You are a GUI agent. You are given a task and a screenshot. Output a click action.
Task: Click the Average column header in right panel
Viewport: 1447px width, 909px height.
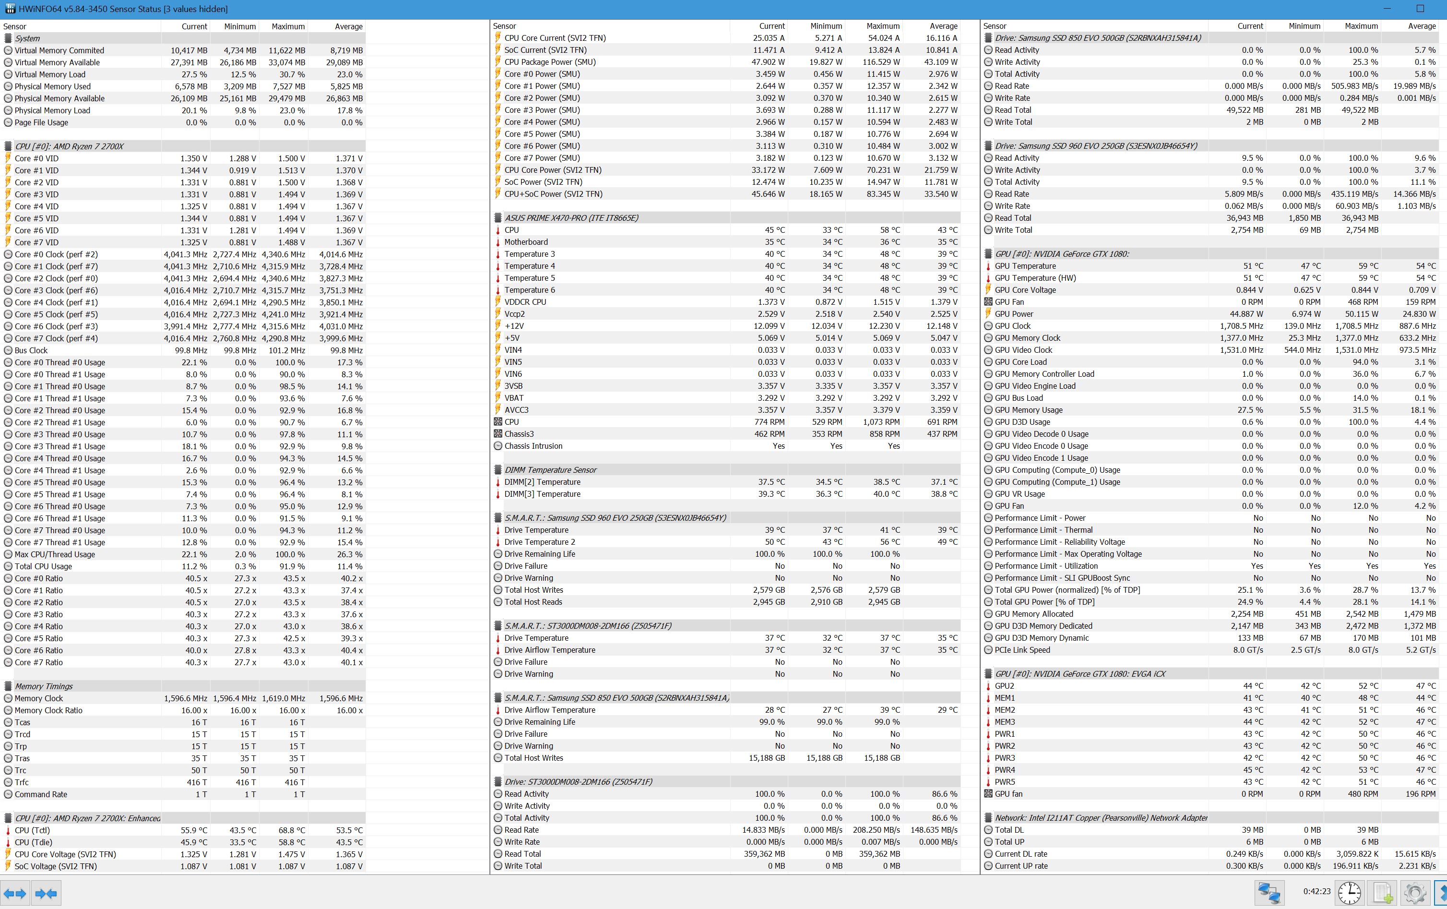tap(1421, 26)
